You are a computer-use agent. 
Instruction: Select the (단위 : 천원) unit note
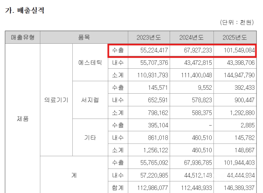coord(237,22)
